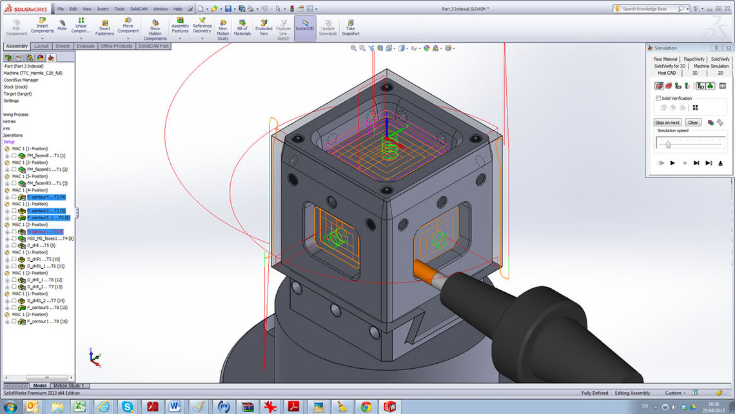Click the appearance color sphere icon in viewport toolbar

pyautogui.click(x=427, y=48)
